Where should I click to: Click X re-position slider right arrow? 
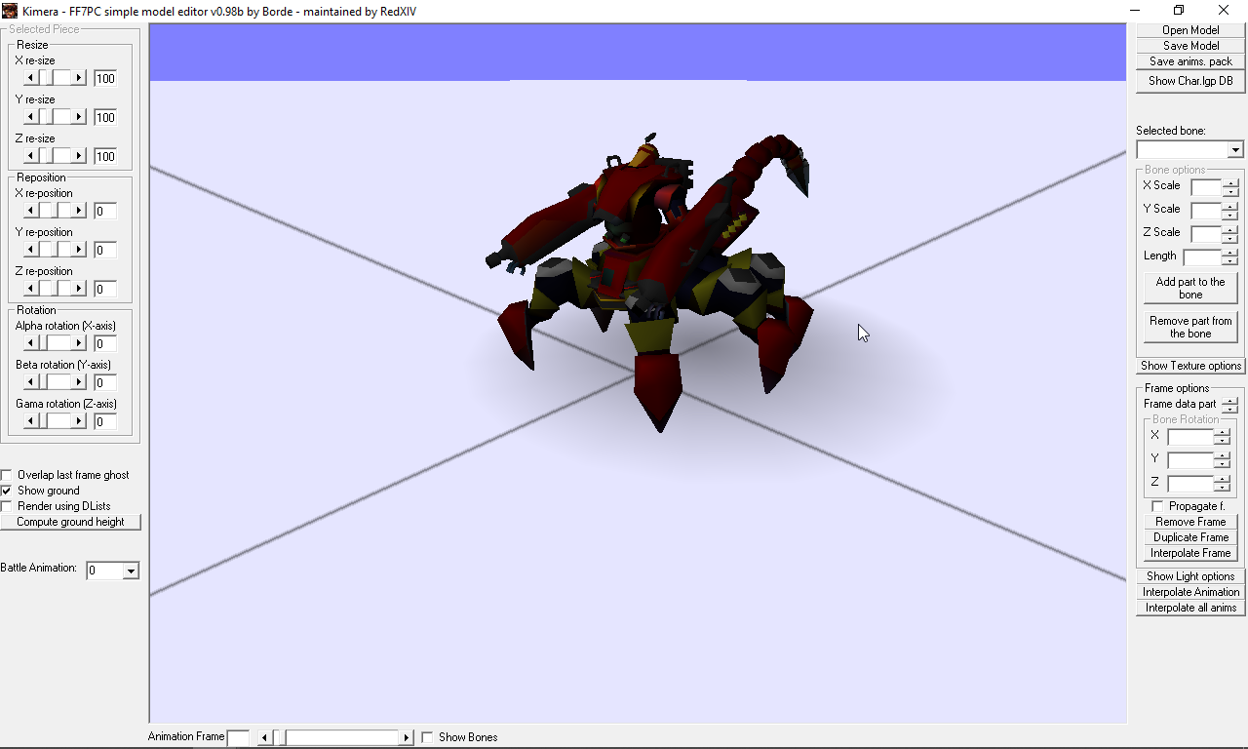(x=80, y=211)
